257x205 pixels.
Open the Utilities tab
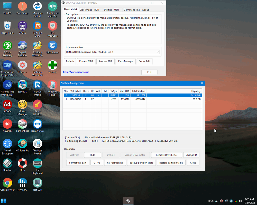pyautogui.click(x=108, y=10)
